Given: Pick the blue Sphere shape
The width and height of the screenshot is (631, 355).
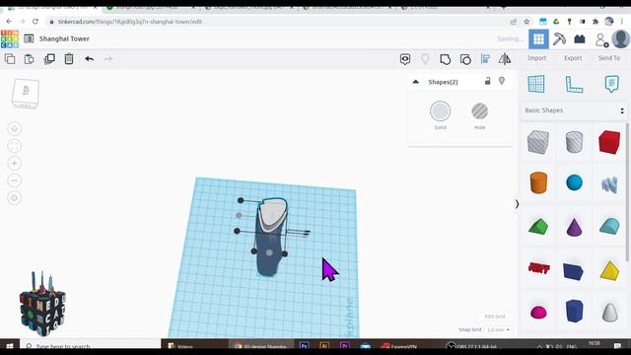Looking at the screenshot, I should 574,182.
